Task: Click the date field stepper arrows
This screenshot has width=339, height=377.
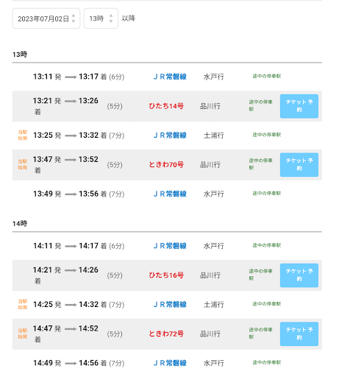Action: coord(74,18)
